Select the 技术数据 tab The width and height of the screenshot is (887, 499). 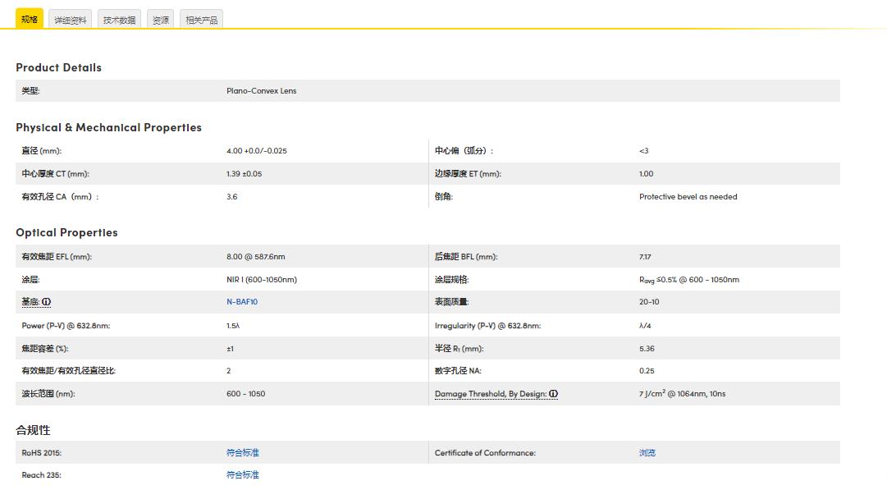pyautogui.click(x=119, y=20)
